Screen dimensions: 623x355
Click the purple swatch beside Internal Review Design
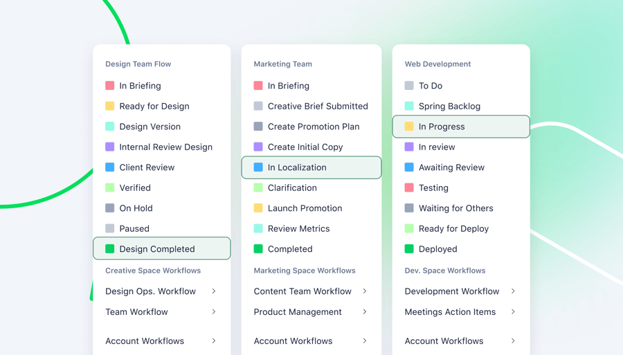tap(109, 147)
